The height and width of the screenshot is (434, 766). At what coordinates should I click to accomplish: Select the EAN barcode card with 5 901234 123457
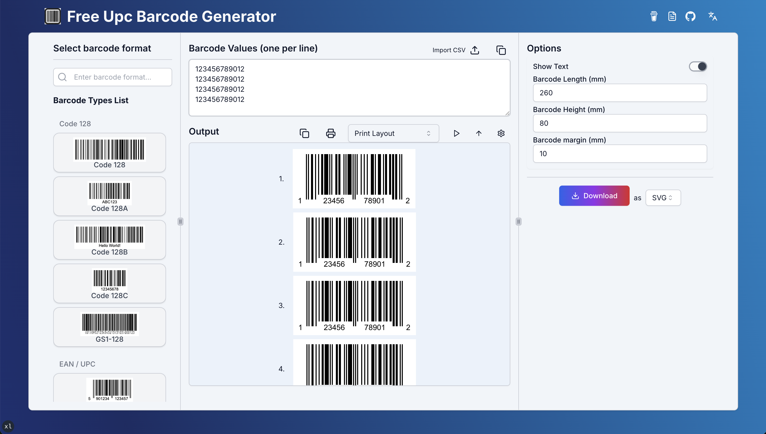[x=110, y=388]
